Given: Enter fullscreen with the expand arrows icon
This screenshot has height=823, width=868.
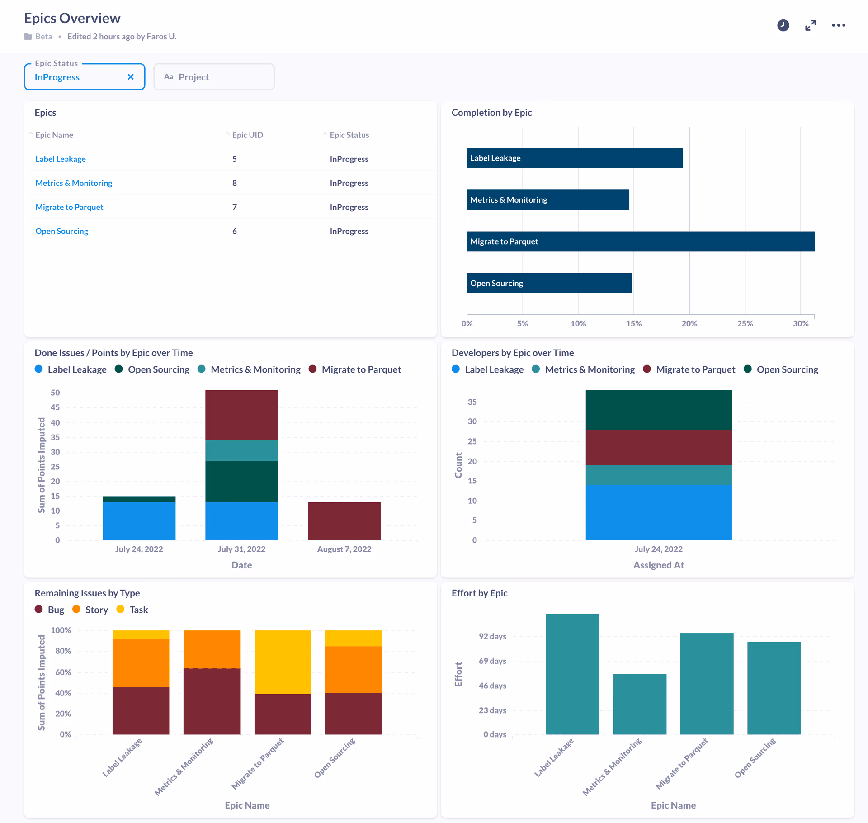Looking at the screenshot, I should coord(811,25).
